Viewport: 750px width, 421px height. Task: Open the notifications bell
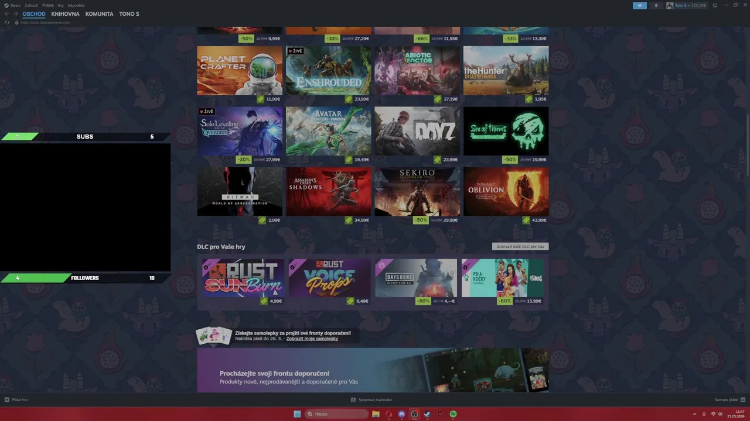[656, 5]
